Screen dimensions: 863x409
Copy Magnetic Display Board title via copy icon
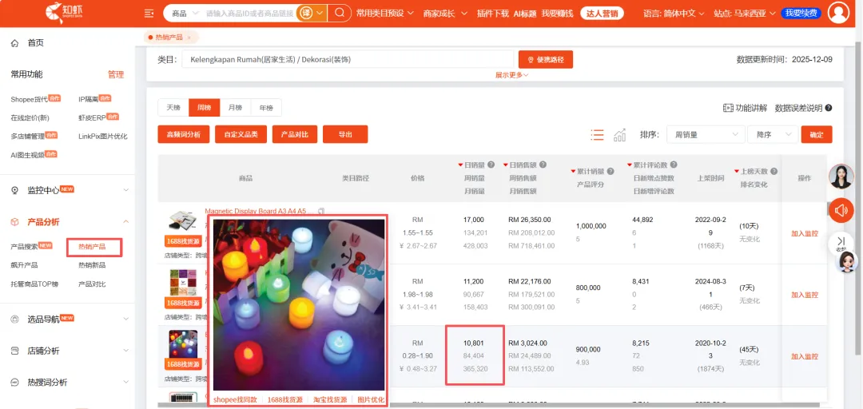click(x=321, y=211)
